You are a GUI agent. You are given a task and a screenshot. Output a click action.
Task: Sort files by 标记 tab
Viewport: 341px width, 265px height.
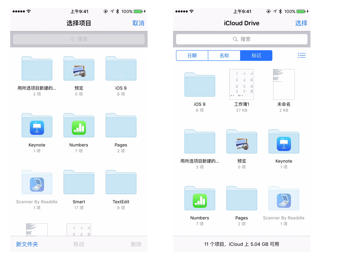256,56
